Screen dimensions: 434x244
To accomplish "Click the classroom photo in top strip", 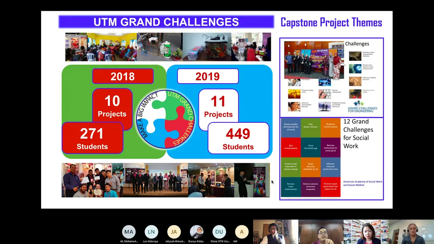I will coord(112,47).
